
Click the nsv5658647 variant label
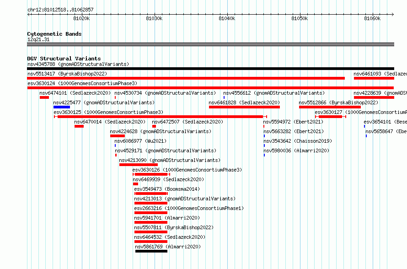coord(386,131)
